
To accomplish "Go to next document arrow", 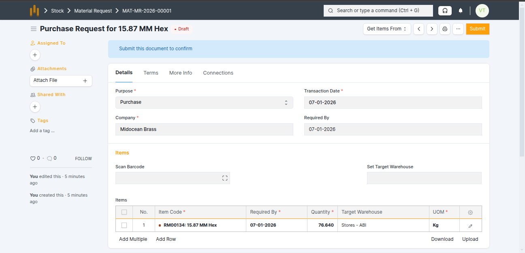I will point(432,29).
